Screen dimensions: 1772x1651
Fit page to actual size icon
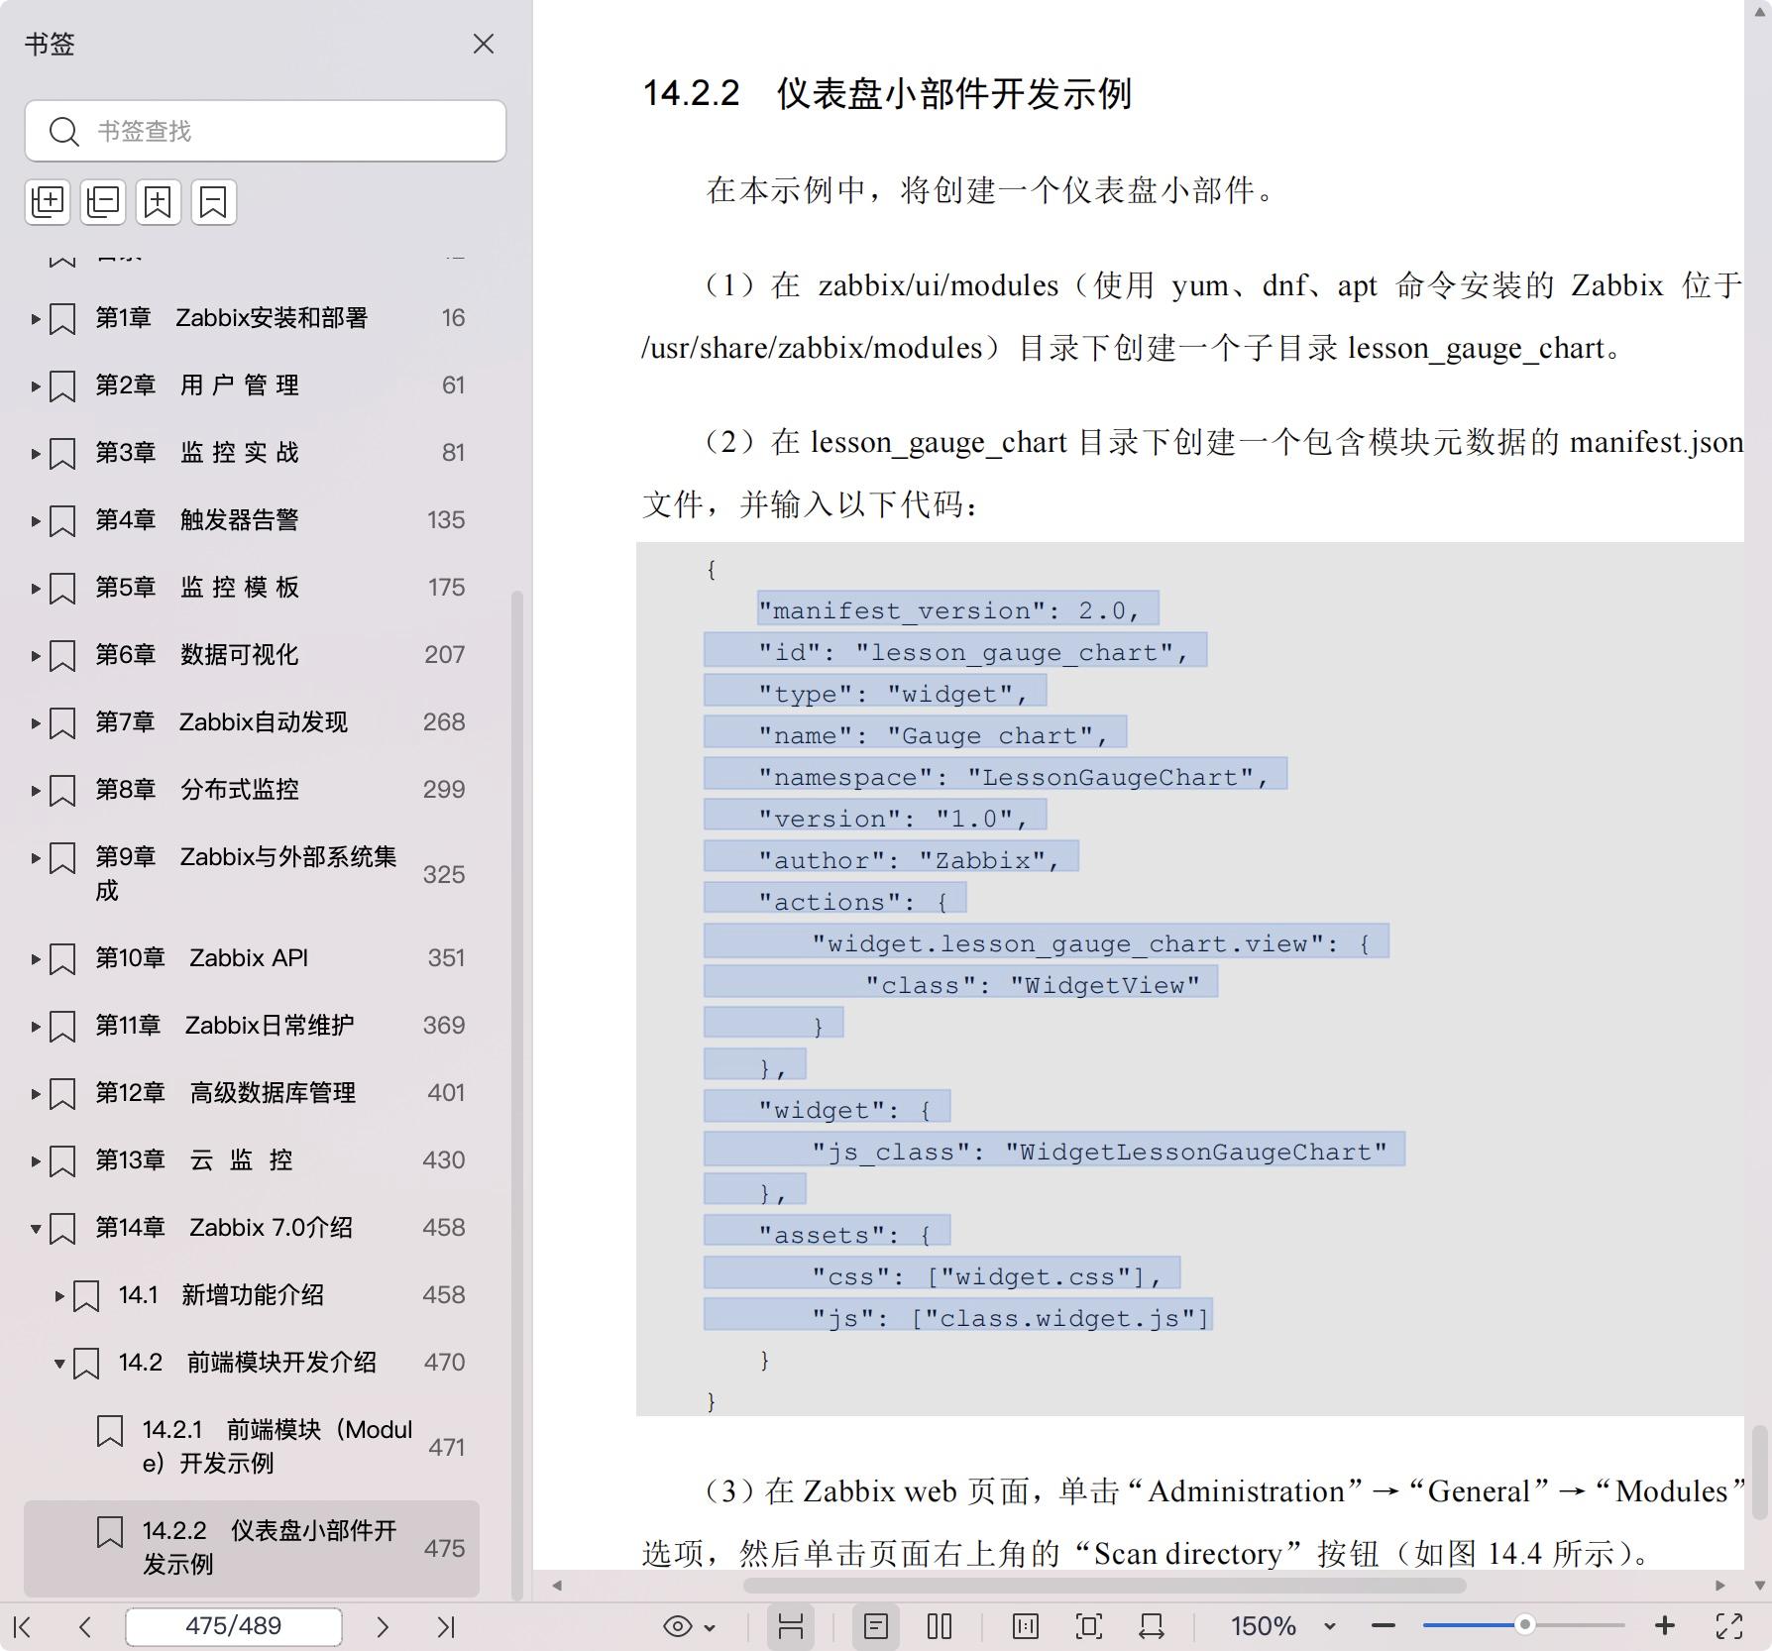click(1026, 1626)
